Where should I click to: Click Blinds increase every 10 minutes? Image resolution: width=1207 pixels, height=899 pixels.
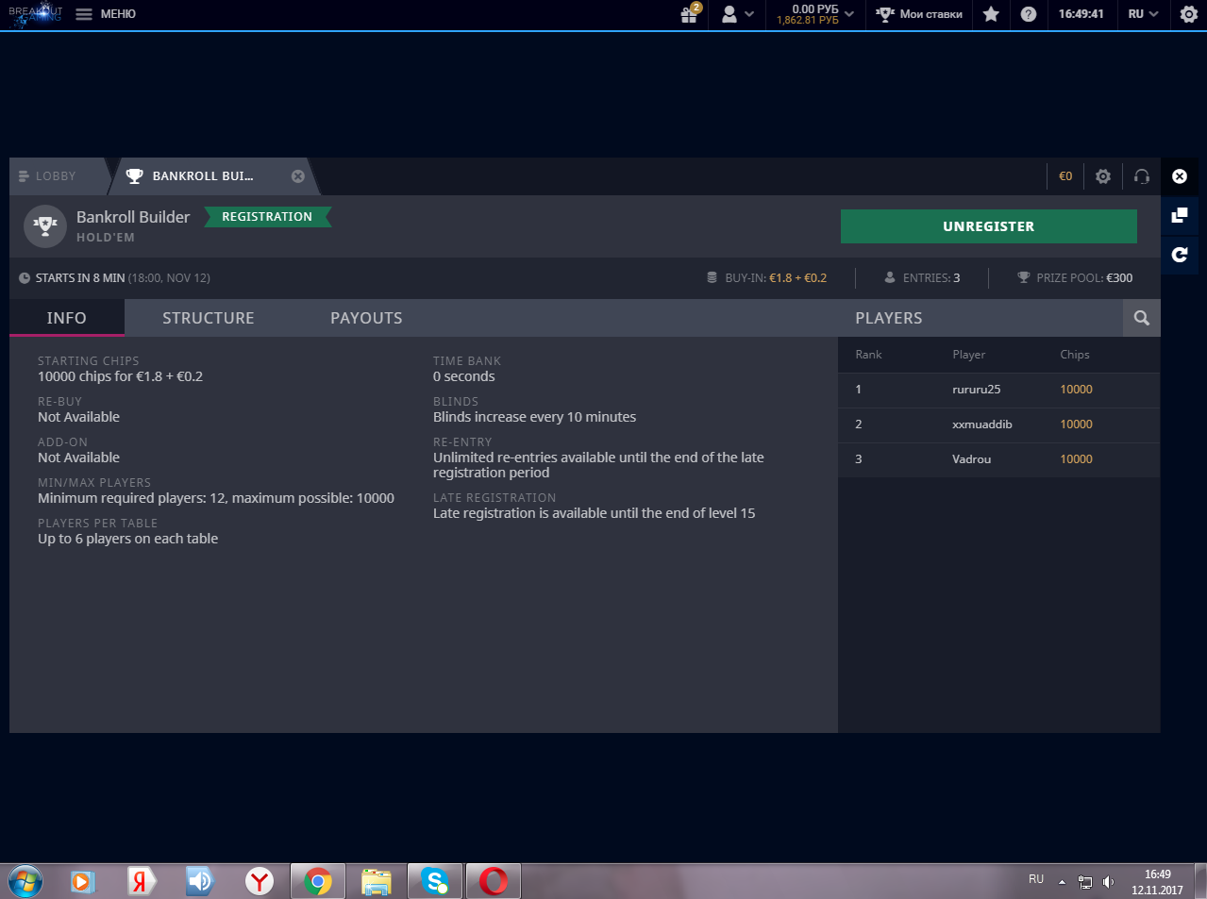tap(534, 417)
